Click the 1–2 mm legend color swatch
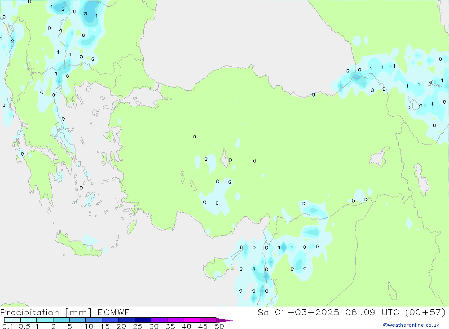The width and height of the screenshot is (449, 329). pos(44,320)
